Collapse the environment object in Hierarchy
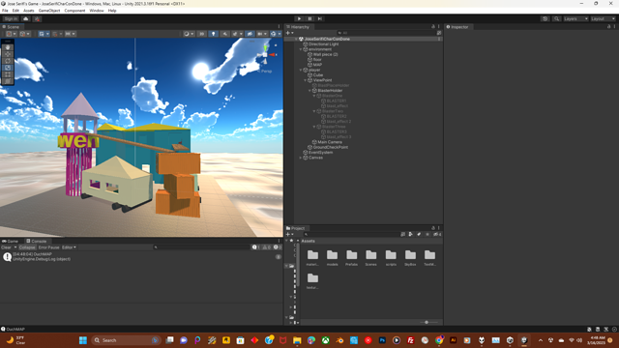The image size is (619, 348). click(301, 49)
